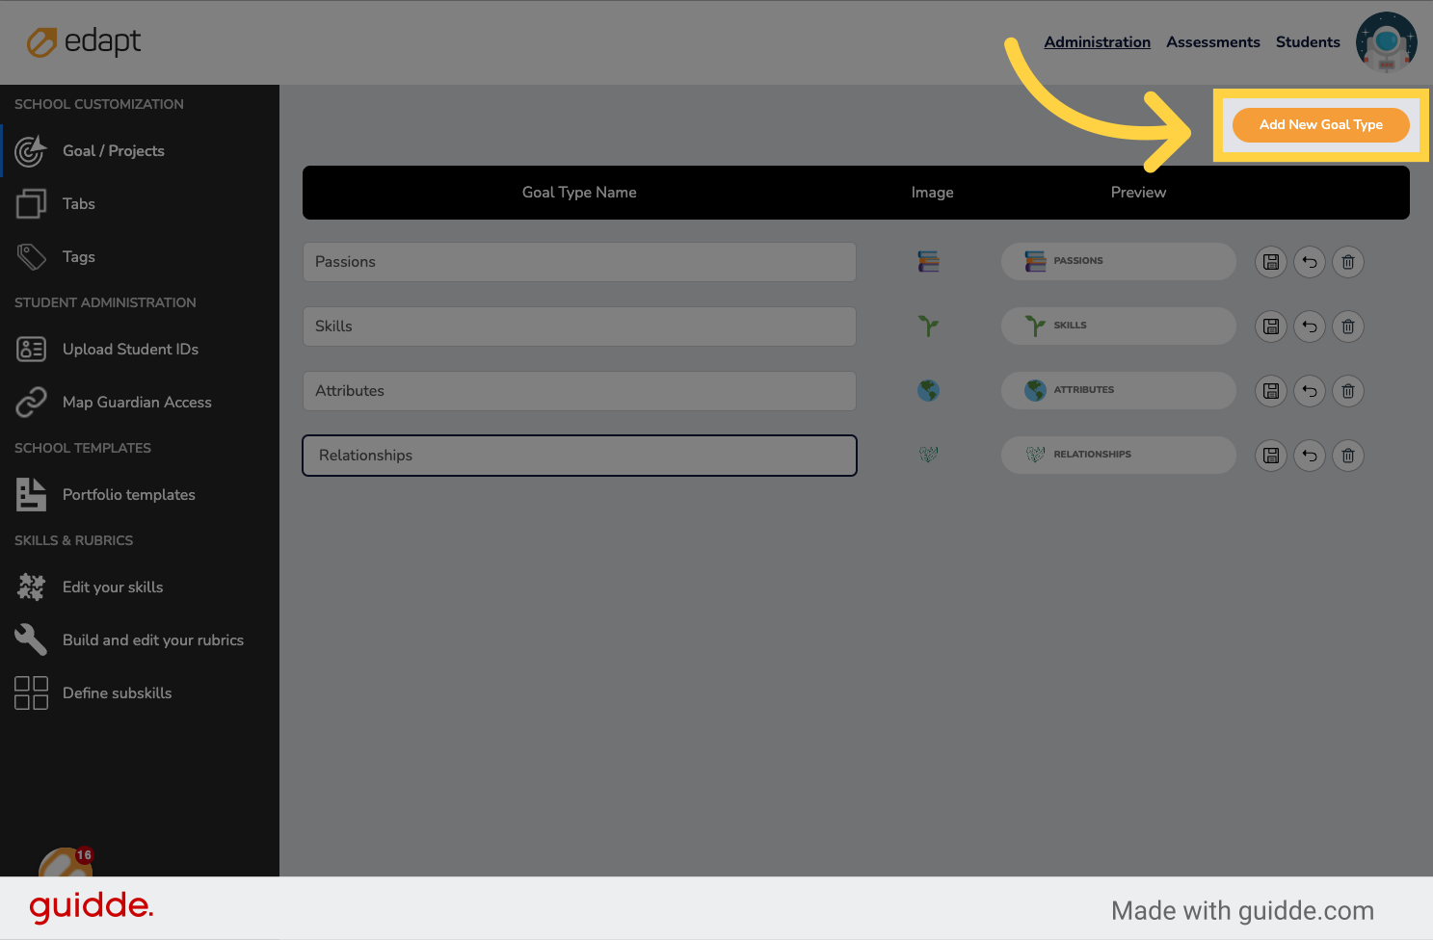Click the rubrics wrench icon
Image resolution: width=1433 pixels, height=940 pixels.
(x=31, y=640)
